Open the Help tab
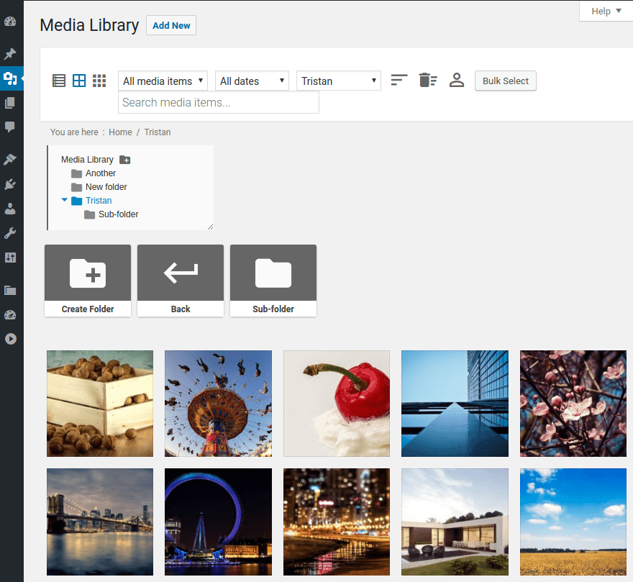This screenshot has height=582, width=633. coord(606,11)
